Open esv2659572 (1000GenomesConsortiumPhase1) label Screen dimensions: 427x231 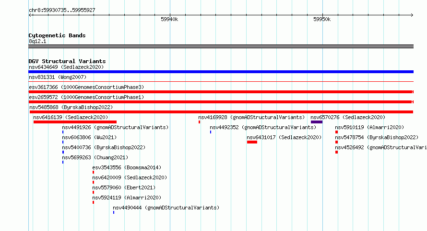(x=86, y=97)
